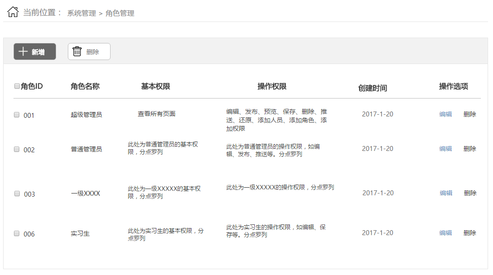
Task: Click the role name 超级管理员
Action: [x=86, y=115]
